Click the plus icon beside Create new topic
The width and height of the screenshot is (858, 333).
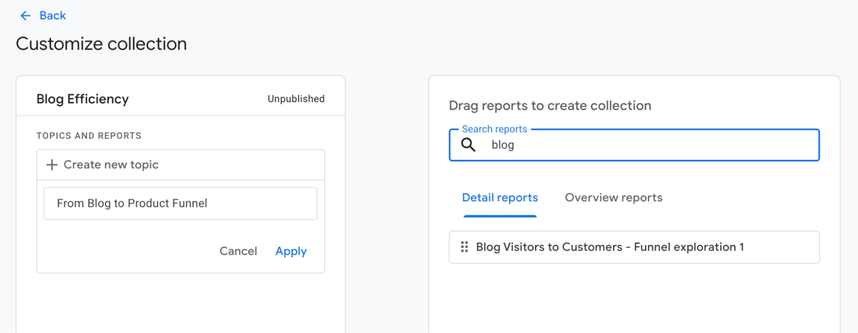[52, 165]
